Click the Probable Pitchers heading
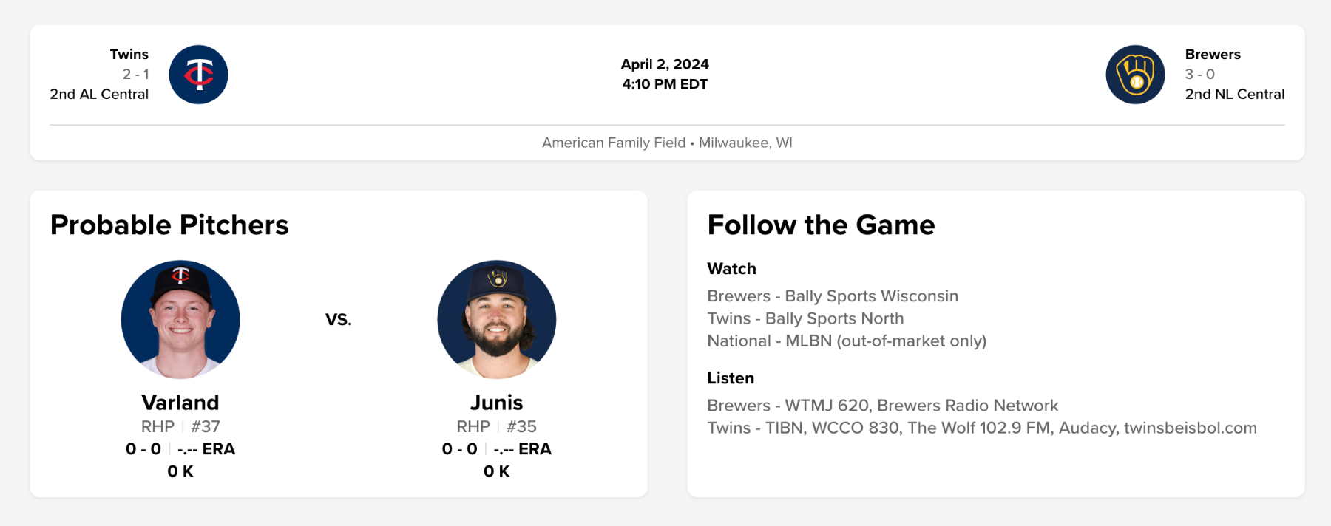The image size is (1331, 526). point(169,225)
